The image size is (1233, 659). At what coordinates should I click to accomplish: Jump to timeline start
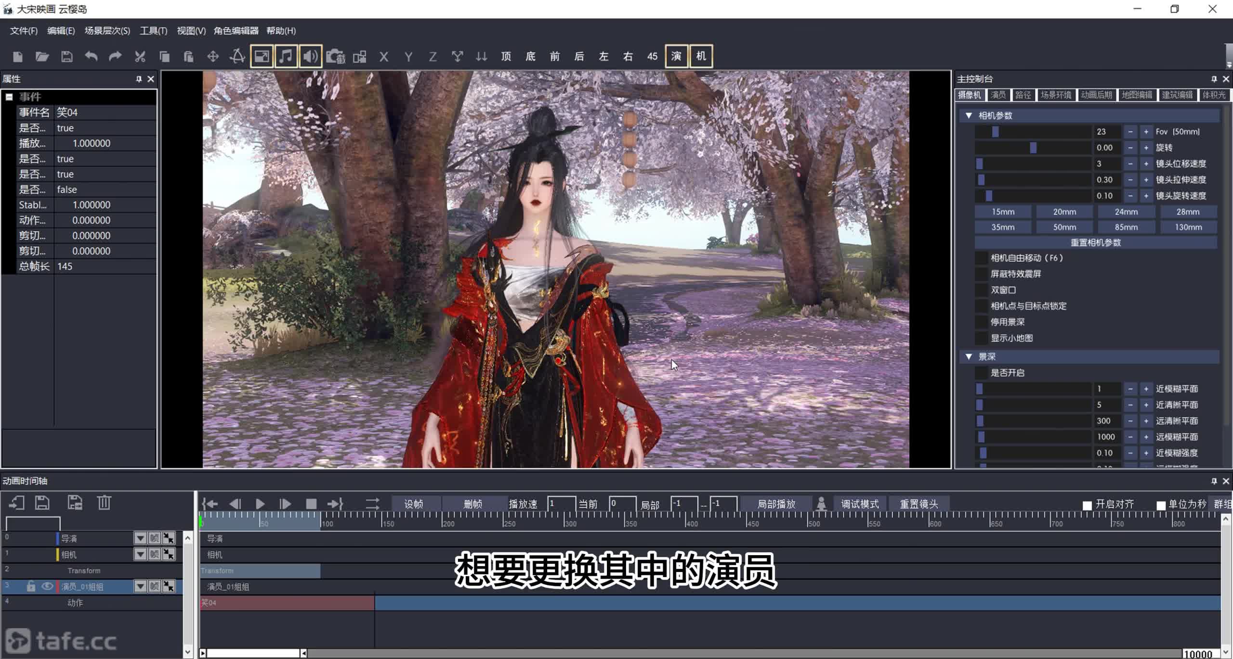click(x=210, y=504)
